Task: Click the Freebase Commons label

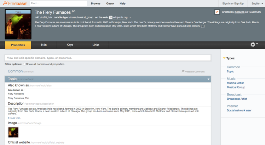Action: (x=193, y=72)
